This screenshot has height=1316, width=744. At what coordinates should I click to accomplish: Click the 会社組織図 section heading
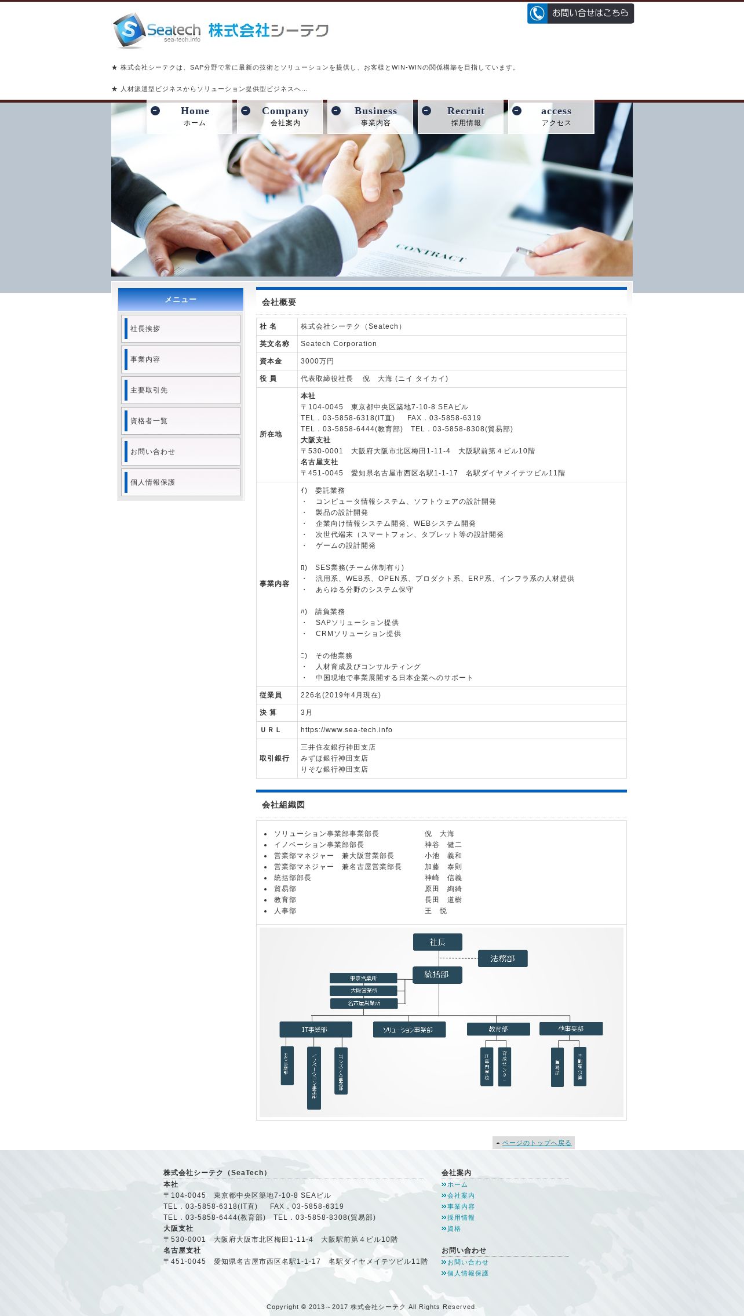(283, 805)
